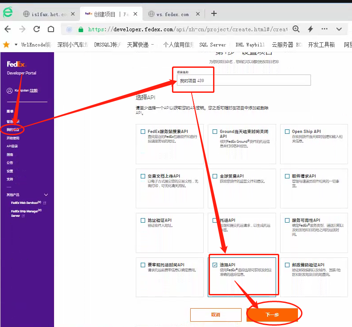
Task: Click the 取消 cancel button
Action: pyautogui.click(x=216, y=315)
